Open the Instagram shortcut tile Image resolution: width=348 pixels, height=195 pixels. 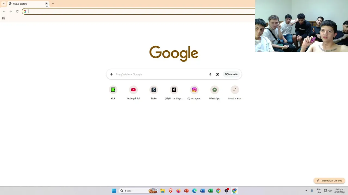point(194,93)
